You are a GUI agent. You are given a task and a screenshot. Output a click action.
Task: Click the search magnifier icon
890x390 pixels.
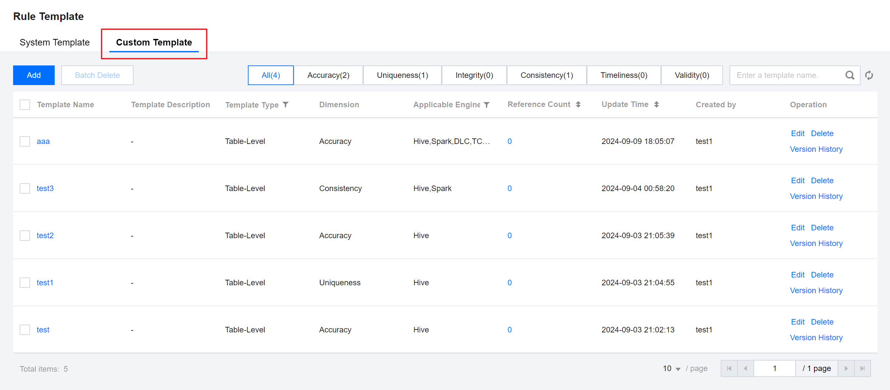(x=850, y=75)
